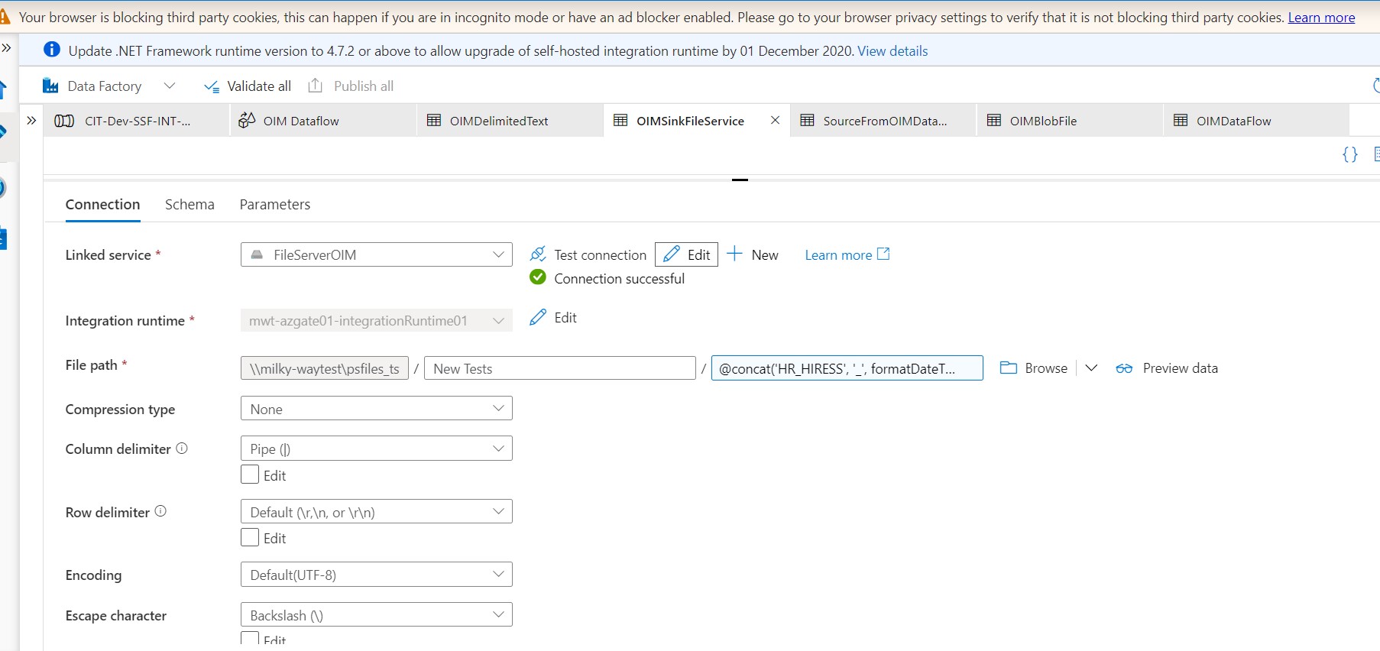Click the table icon on SourceFromOIMData tab
The image size is (1380, 651).
pyautogui.click(x=807, y=120)
